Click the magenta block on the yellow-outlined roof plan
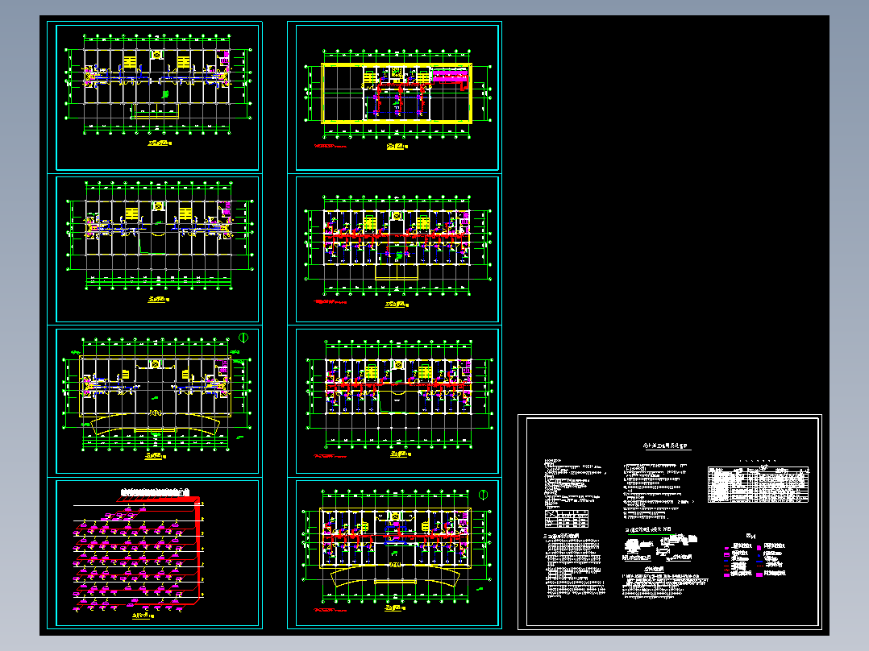Image resolution: width=869 pixels, height=651 pixels. tap(450, 76)
